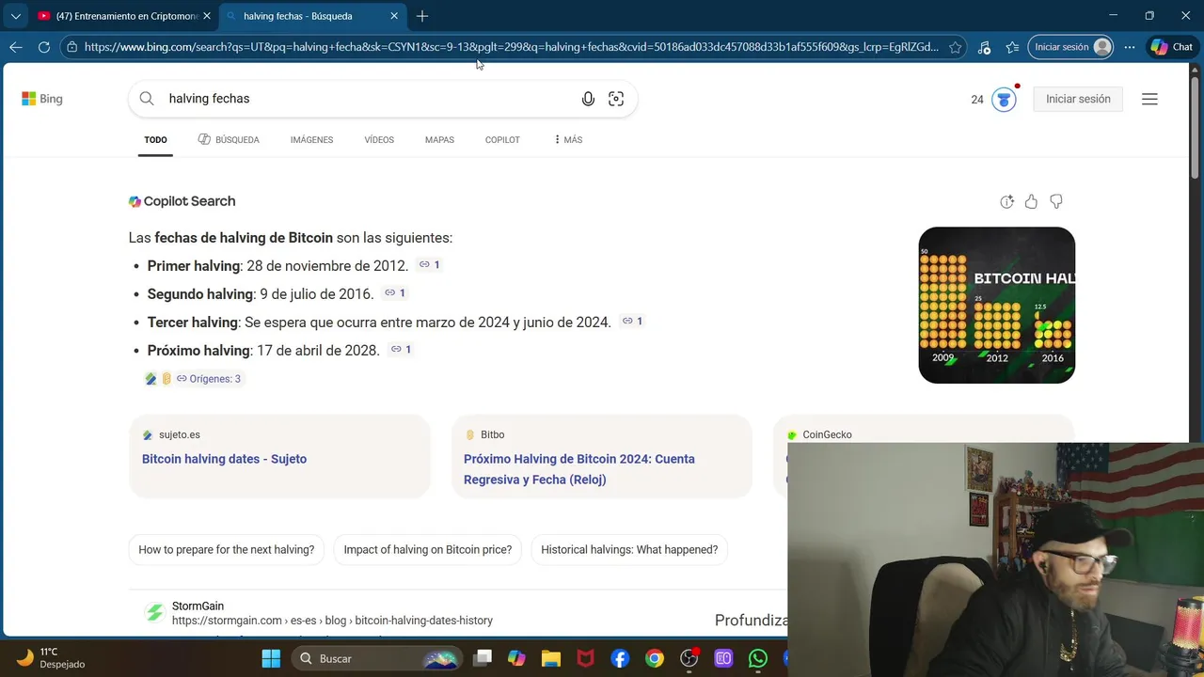The width and height of the screenshot is (1204, 677).
Task: Open browser Settings and more ellipsis
Action: pos(1130,47)
